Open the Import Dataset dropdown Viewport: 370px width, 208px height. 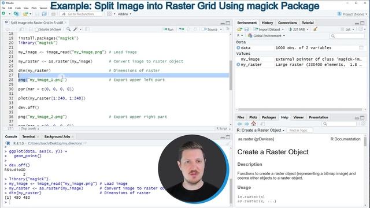268,29
